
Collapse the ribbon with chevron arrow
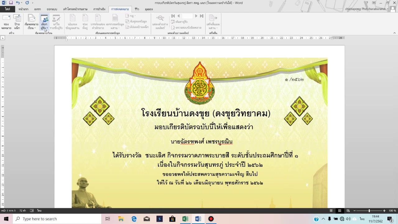(x=395, y=33)
